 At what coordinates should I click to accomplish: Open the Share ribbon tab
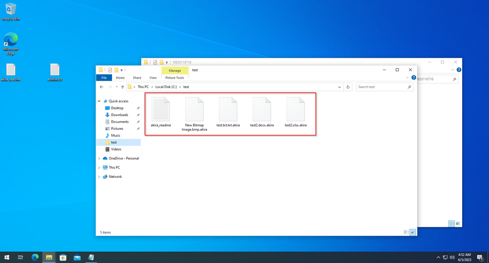(137, 78)
